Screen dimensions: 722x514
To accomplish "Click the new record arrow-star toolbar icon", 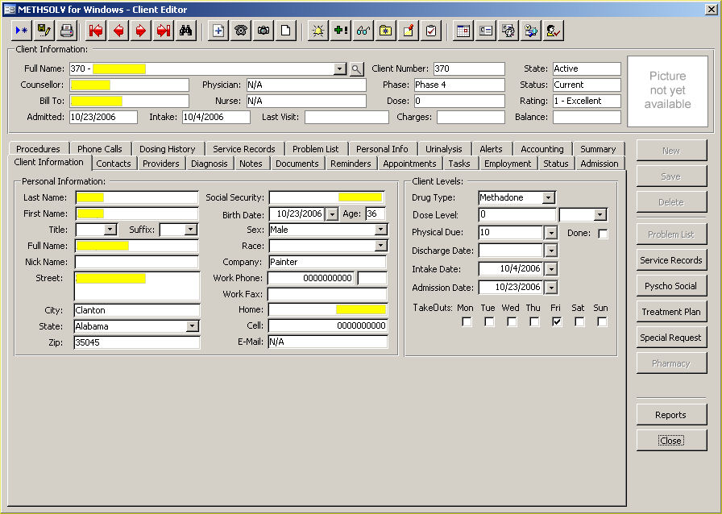I will [22, 31].
